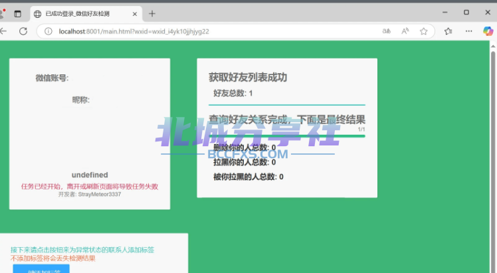Add page to favorites star icon

(423, 31)
